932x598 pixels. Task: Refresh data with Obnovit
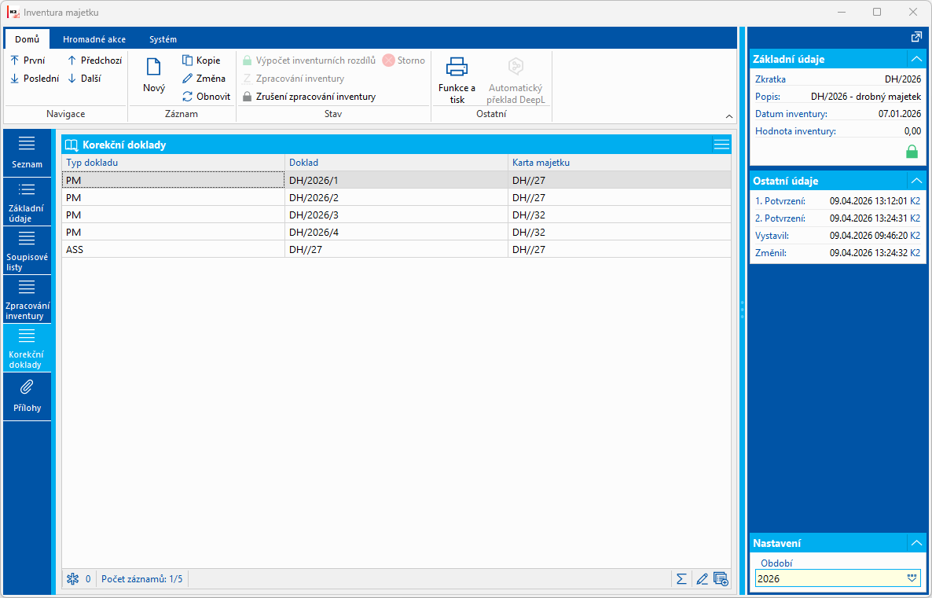(206, 97)
